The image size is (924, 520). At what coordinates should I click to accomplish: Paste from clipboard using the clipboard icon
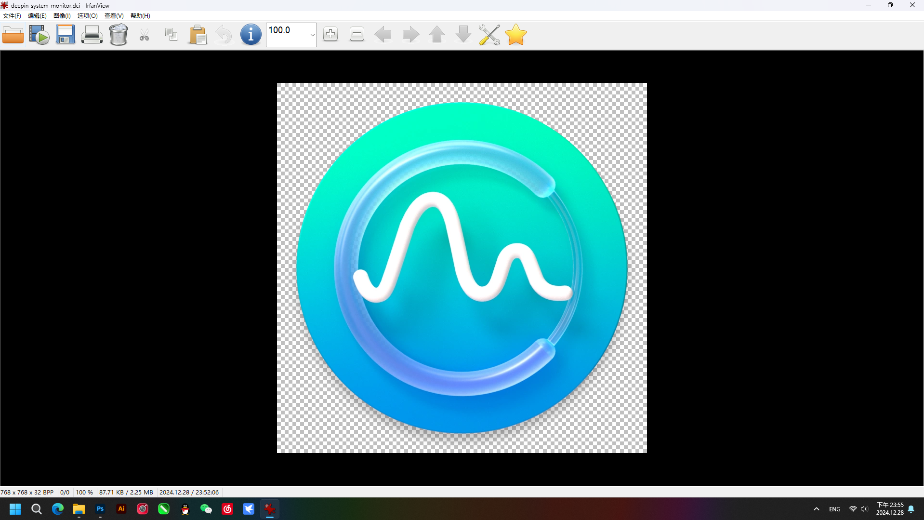[198, 35]
